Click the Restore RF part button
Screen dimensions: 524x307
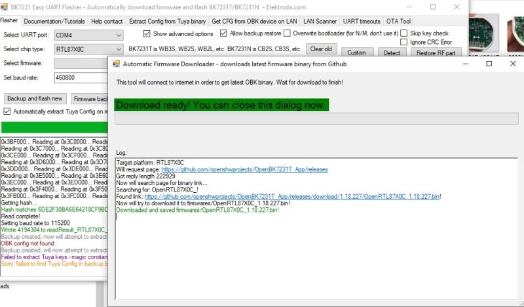point(436,52)
